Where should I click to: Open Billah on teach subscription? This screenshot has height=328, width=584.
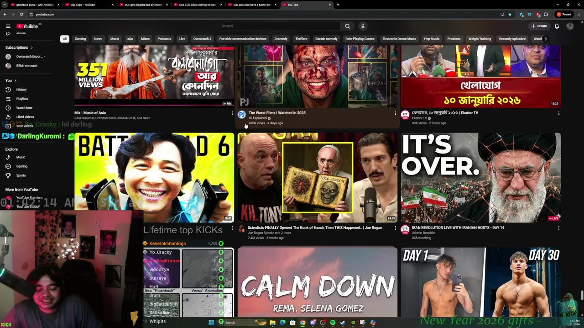point(21,66)
